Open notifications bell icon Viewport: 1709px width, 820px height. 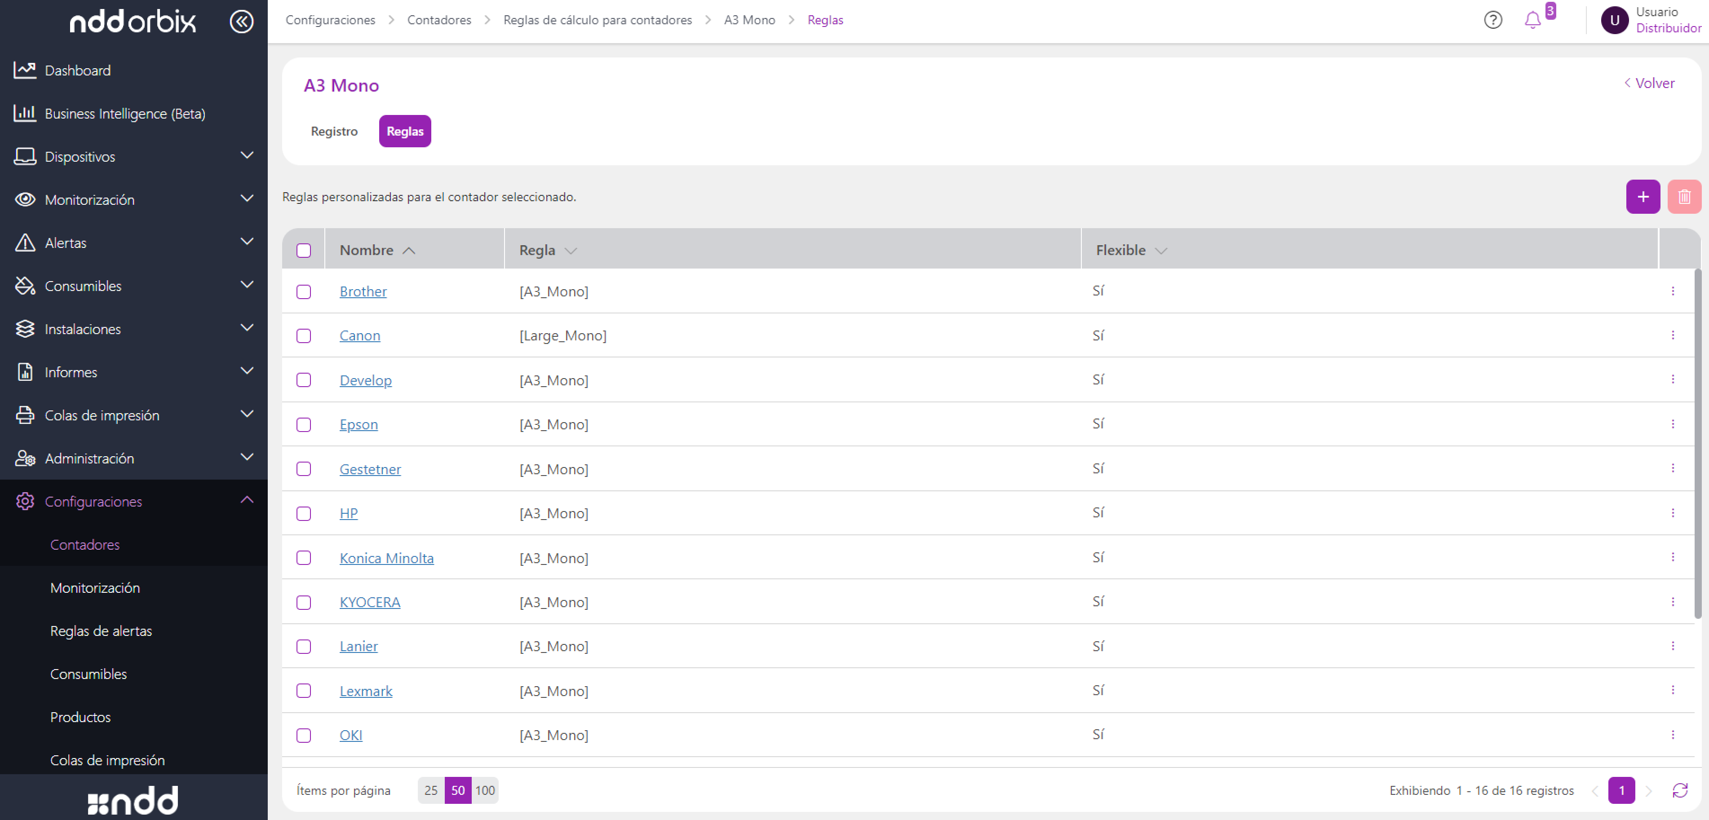pos(1532,20)
